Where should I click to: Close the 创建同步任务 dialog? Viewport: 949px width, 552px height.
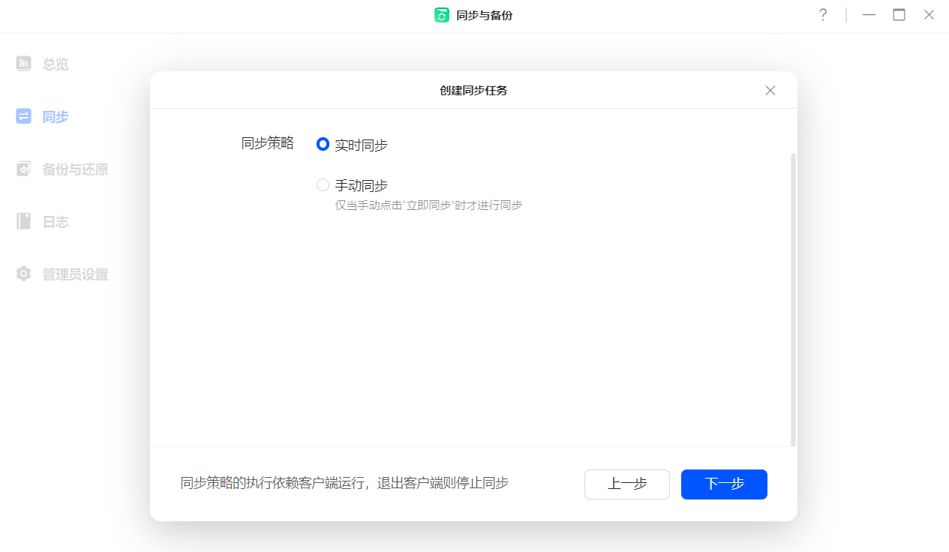pyautogui.click(x=770, y=91)
